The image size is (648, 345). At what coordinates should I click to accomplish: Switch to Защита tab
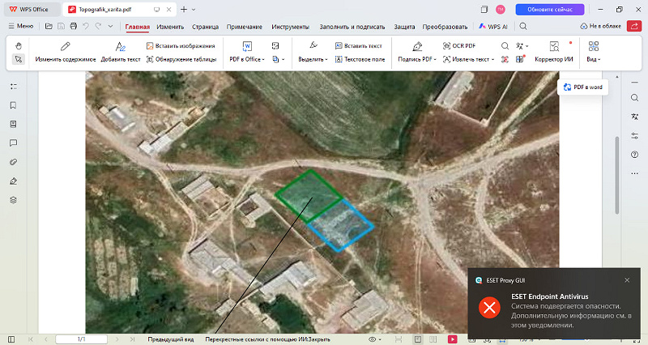[404, 27]
